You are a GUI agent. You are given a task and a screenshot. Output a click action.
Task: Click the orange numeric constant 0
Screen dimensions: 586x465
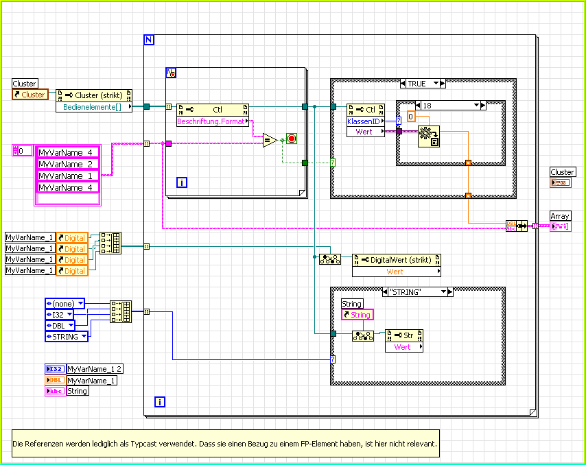411,117
